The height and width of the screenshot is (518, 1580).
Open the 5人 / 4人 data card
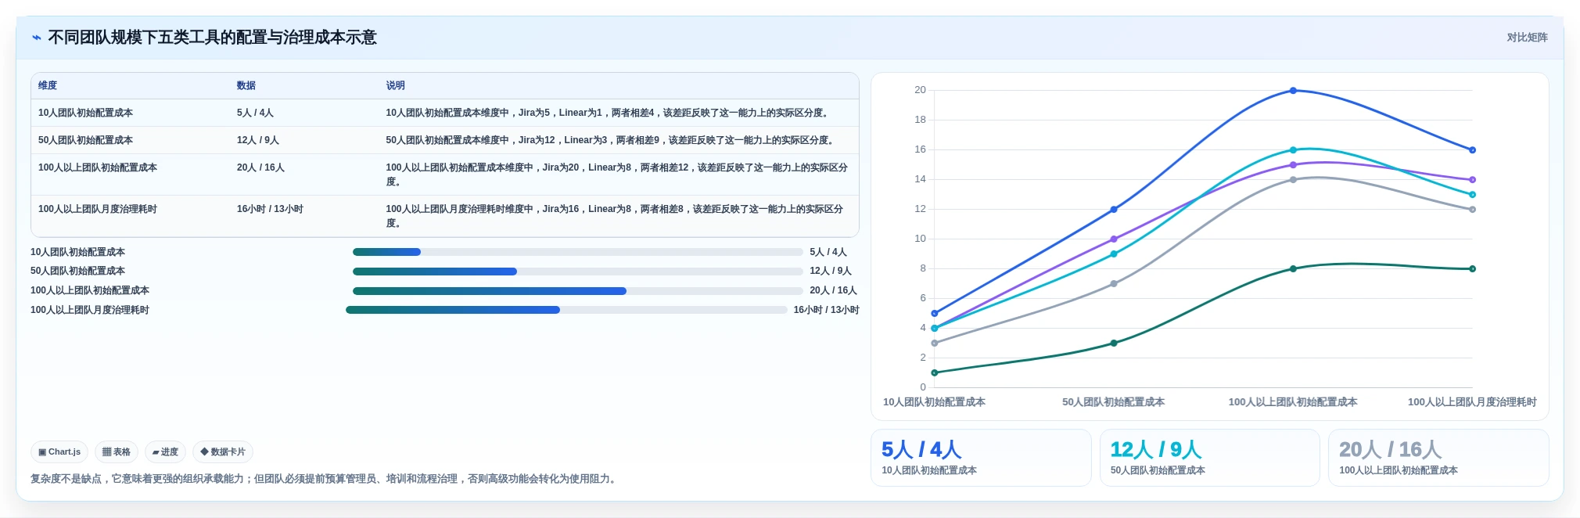(x=981, y=458)
